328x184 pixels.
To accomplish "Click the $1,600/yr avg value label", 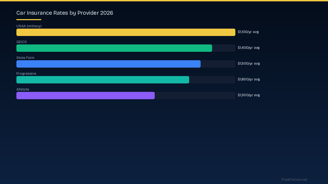I will click(x=249, y=79).
